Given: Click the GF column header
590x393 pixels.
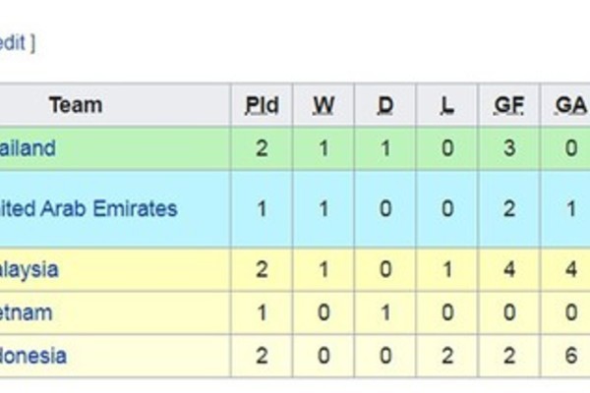Looking at the screenshot, I should click(x=508, y=105).
